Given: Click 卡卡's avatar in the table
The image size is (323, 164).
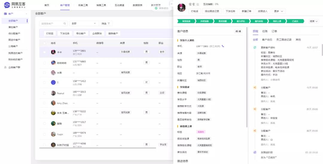Looking at the screenshot, I should coord(53,52).
